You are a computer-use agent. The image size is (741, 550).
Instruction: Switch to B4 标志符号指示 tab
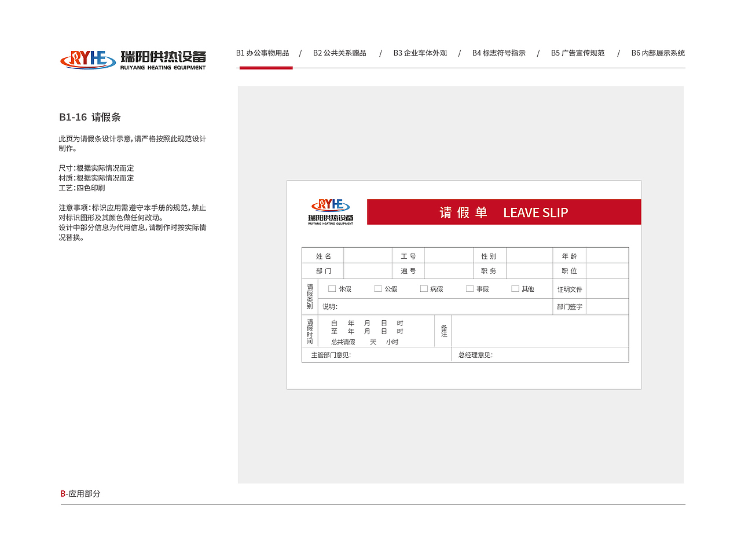(499, 53)
